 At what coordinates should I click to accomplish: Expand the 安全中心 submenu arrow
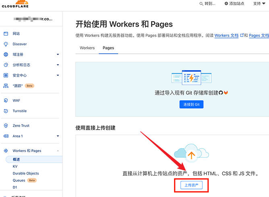click(x=58, y=75)
